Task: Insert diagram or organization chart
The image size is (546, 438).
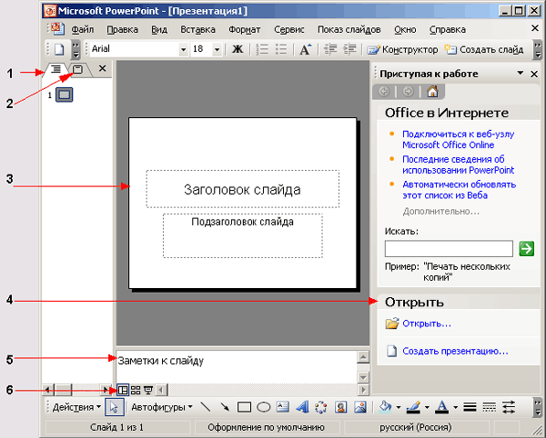Action: pyautogui.click(x=321, y=407)
